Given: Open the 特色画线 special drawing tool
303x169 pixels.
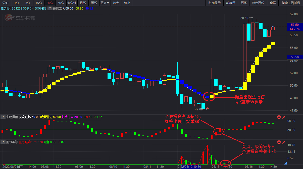Looking at the screenshot, I should [x=258, y=3].
